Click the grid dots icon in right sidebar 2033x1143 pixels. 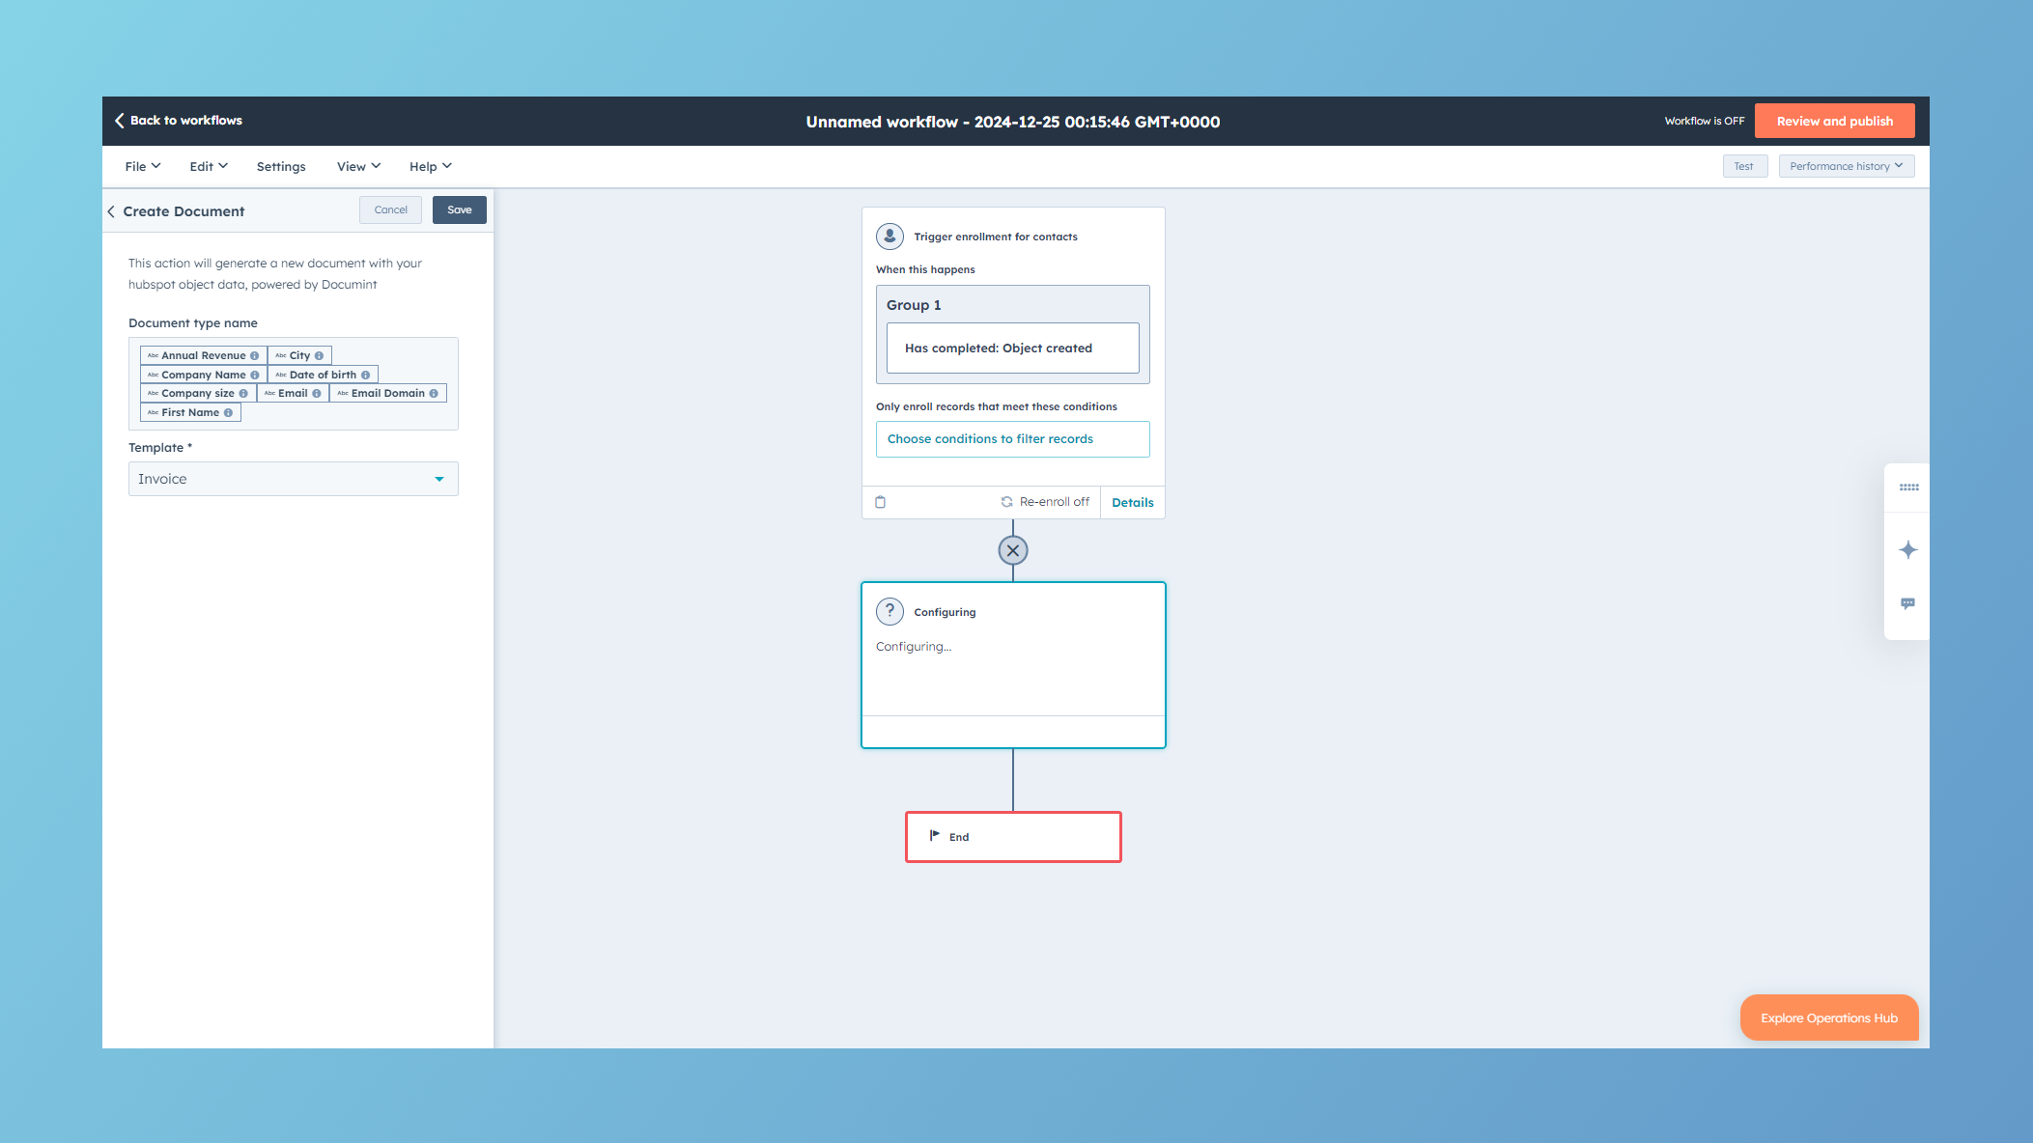click(1908, 488)
